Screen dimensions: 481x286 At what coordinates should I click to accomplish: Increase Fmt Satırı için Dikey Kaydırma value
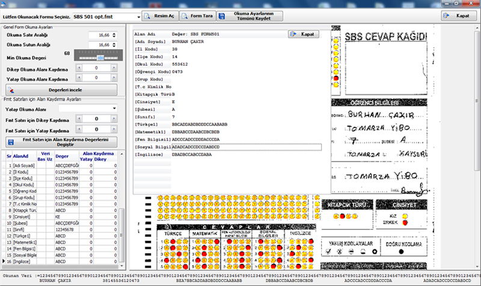[114, 118]
